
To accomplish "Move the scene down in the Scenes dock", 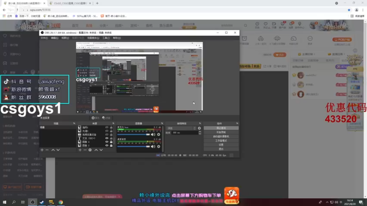I will point(58,150).
